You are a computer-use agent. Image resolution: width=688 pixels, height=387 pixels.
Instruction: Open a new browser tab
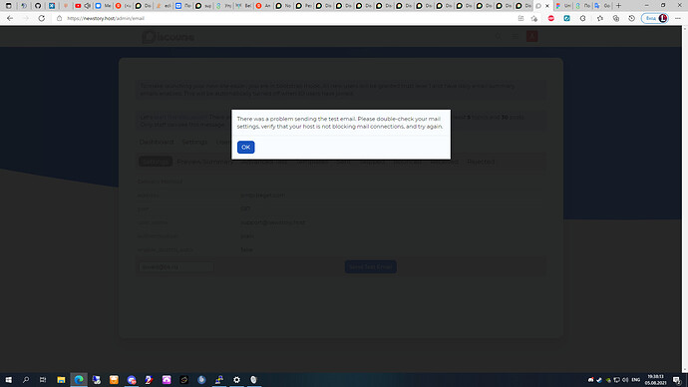(x=618, y=6)
